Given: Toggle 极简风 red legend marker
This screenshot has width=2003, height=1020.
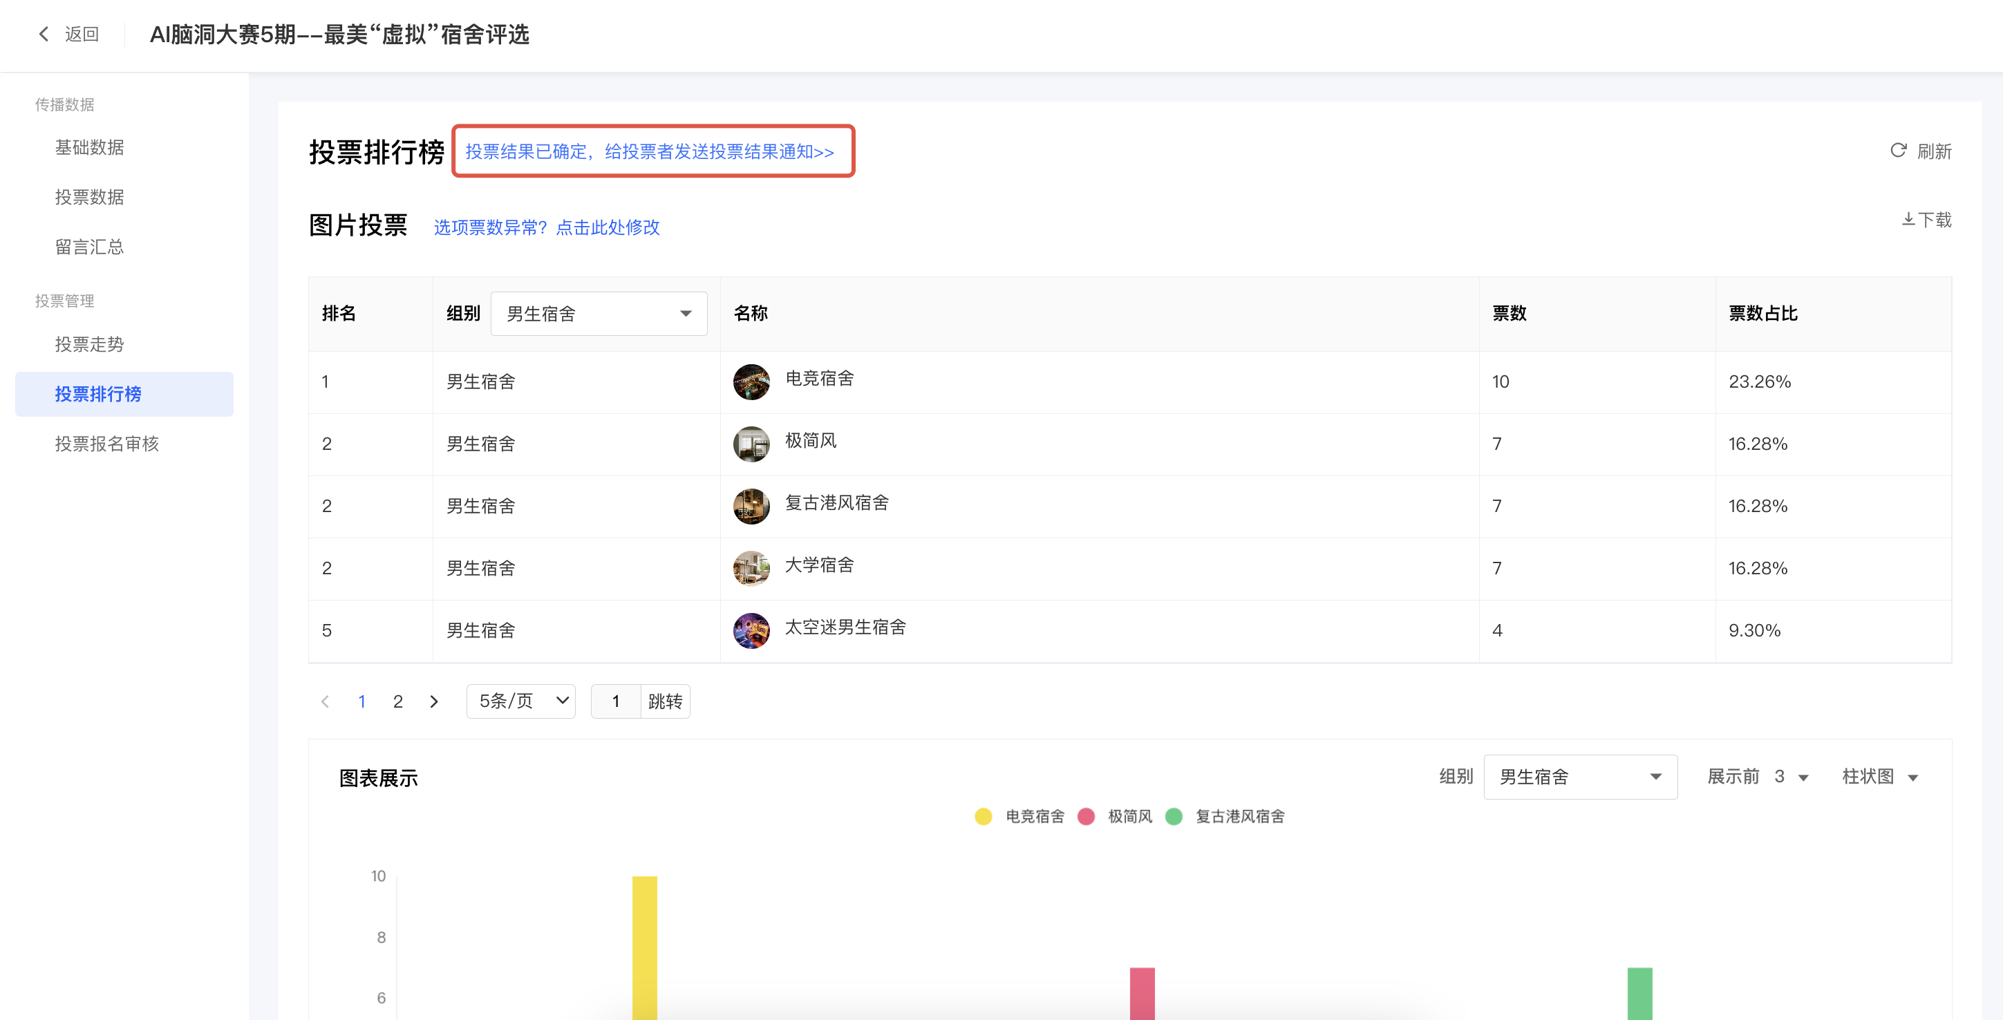Looking at the screenshot, I should click(x=1087, y=816).
